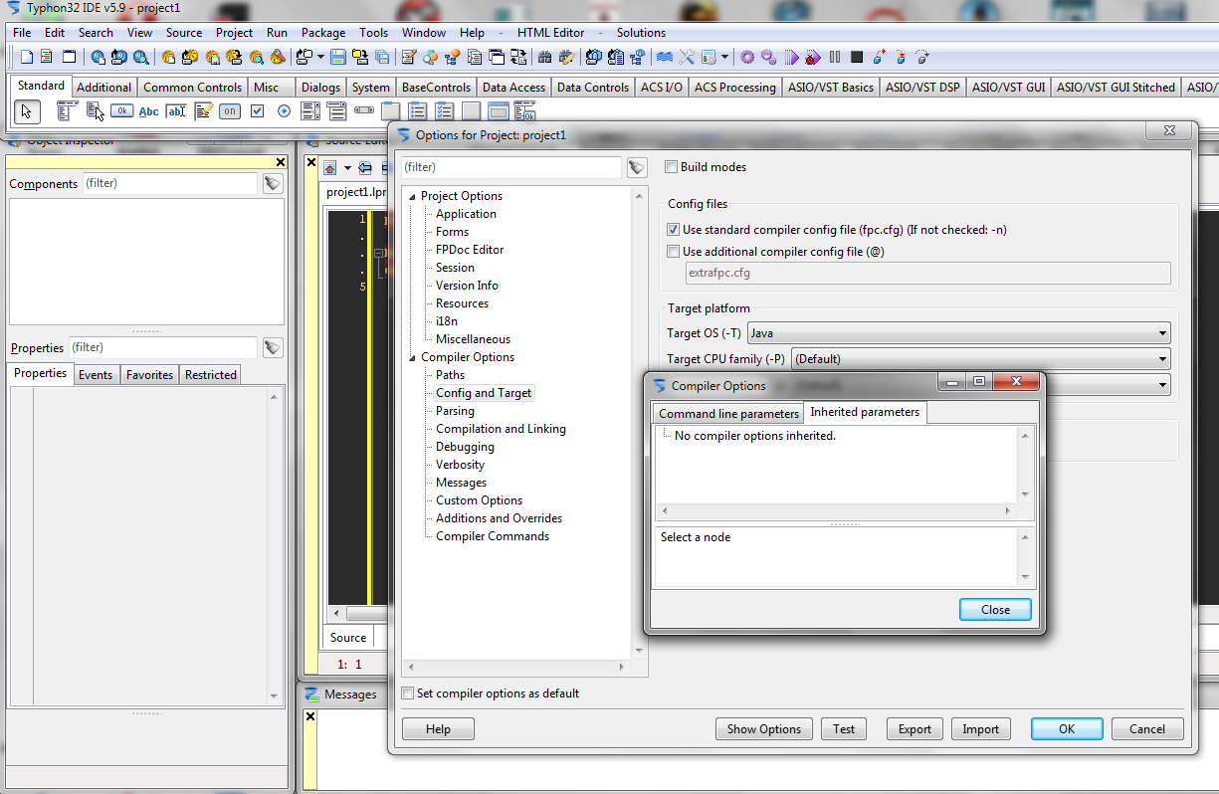The image size is (1219, 794).
Task: Click the Show Options button
Action: pyautogui.click(x=763, y=729)
